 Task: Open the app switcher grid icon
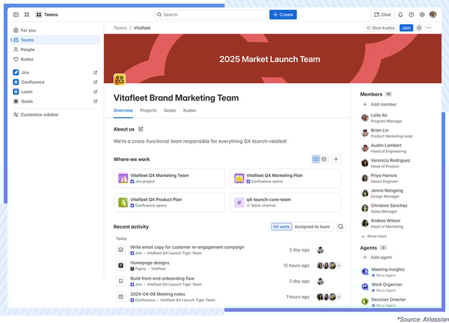click(x=27, y=15)
